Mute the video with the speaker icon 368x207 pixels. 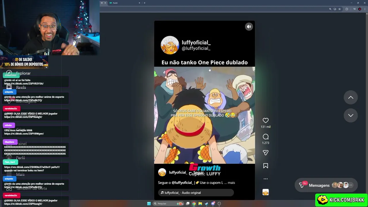pyautogui.click(x=249, y=26)
